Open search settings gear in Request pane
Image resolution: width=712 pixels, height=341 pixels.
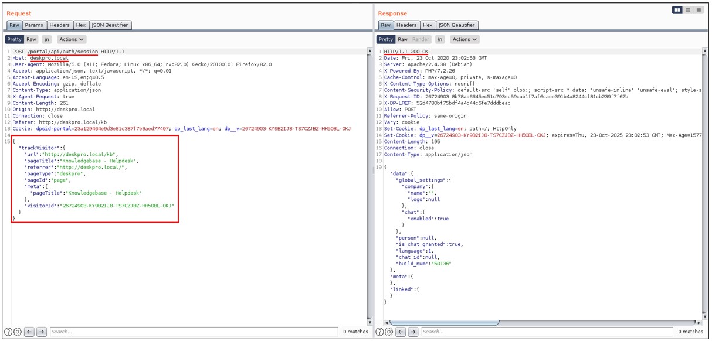(17, 332)
